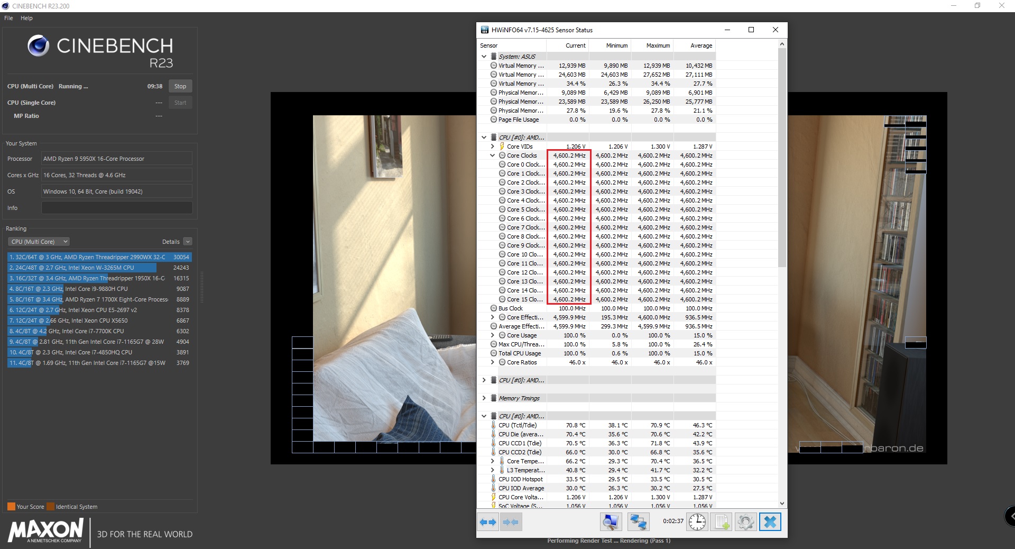Image resolution: width=1015 pixels, height=549 pixels.
Task: Collapse the System: ASUS section
Action: (x=484, y=57)
